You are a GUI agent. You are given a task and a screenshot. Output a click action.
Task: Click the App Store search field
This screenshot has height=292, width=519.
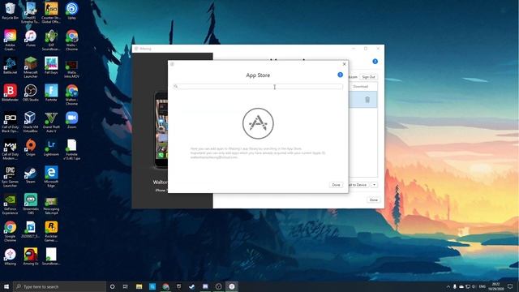coord(258,87)
